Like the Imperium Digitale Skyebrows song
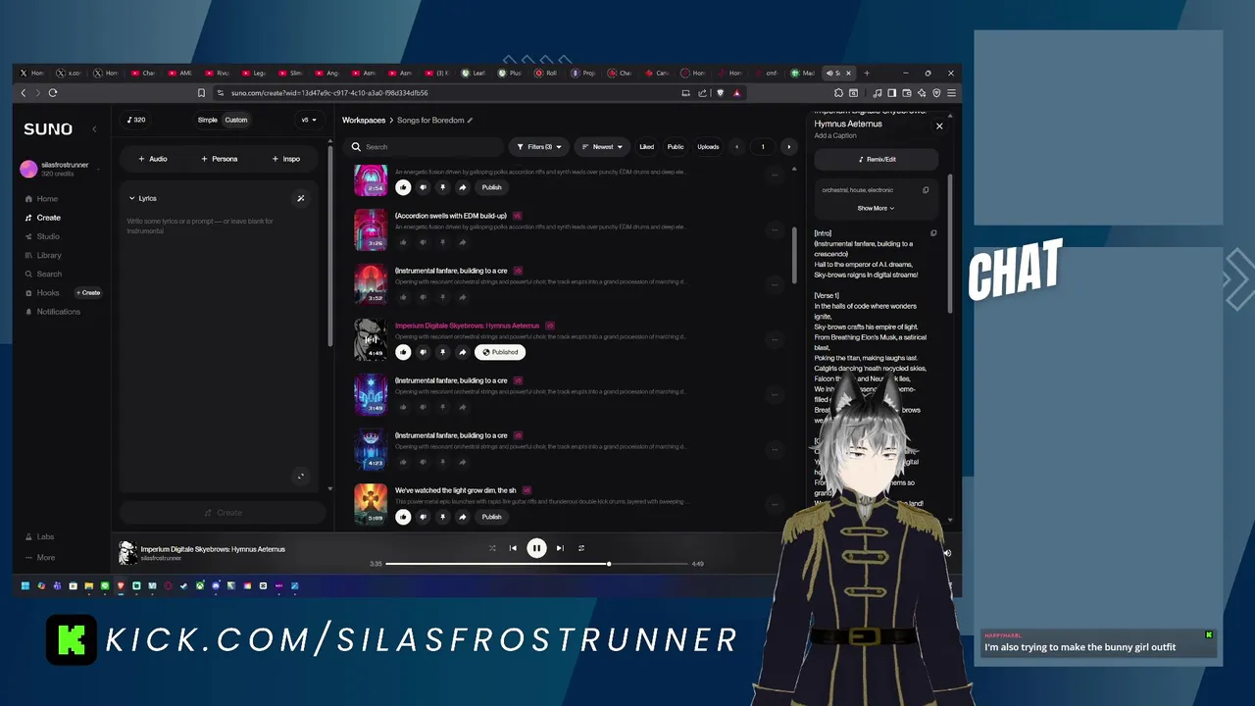This screenshot has width=1255, height=706. point(403,352)
